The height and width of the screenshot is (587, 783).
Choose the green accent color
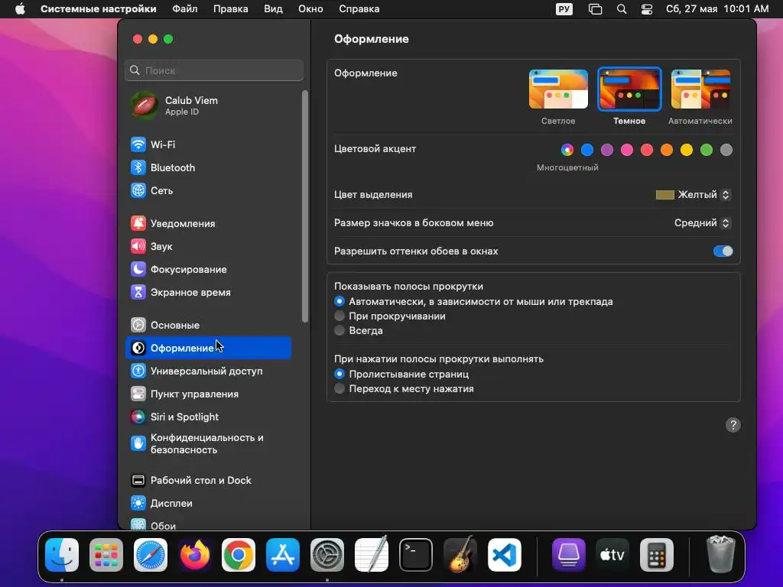coord(707,150)
